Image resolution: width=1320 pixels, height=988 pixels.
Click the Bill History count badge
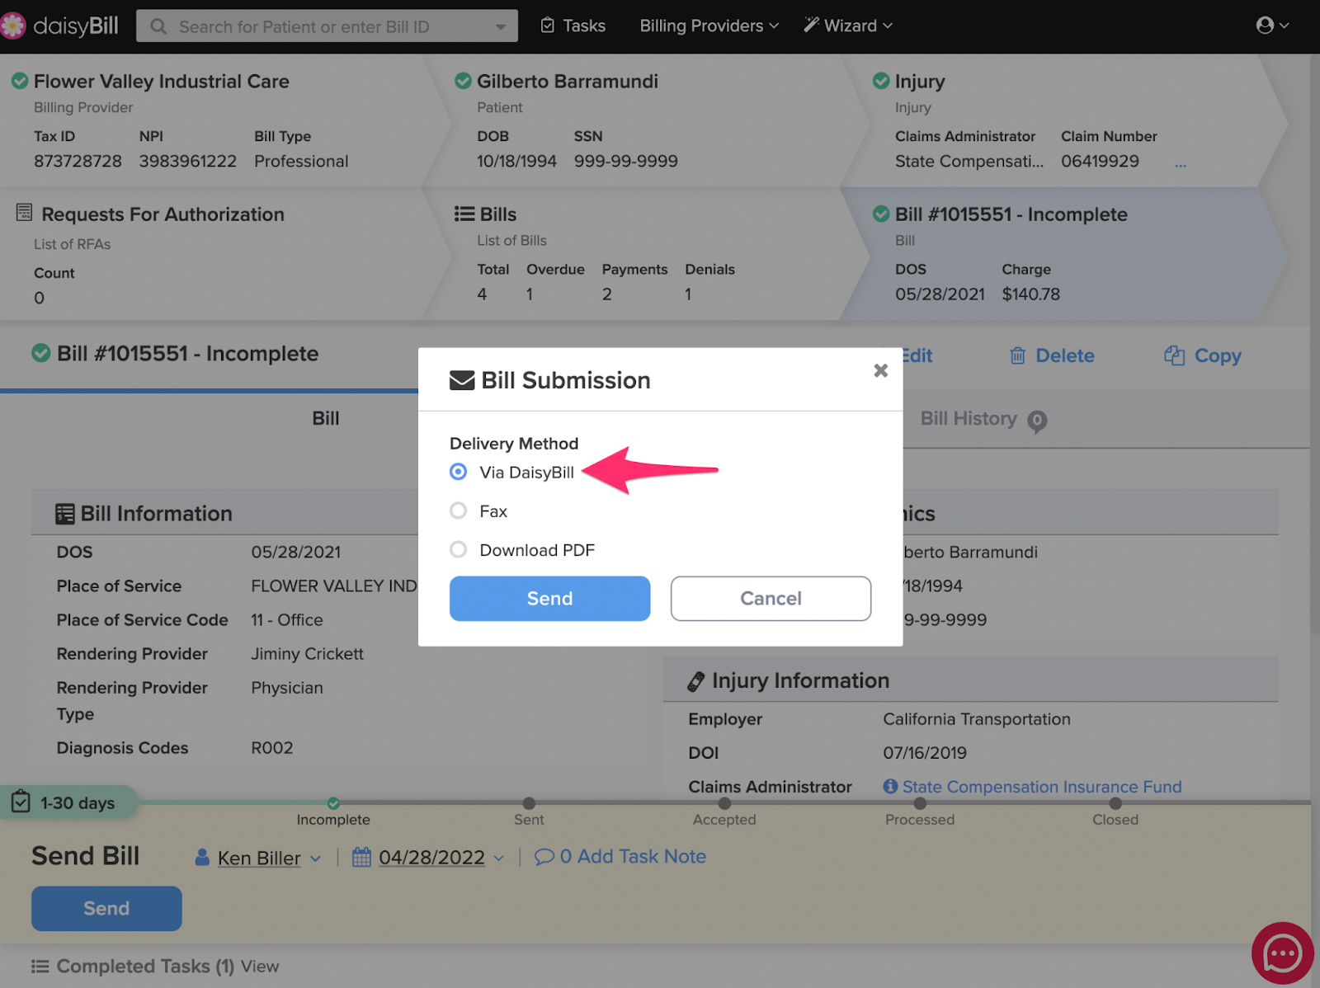[1037, 421]
